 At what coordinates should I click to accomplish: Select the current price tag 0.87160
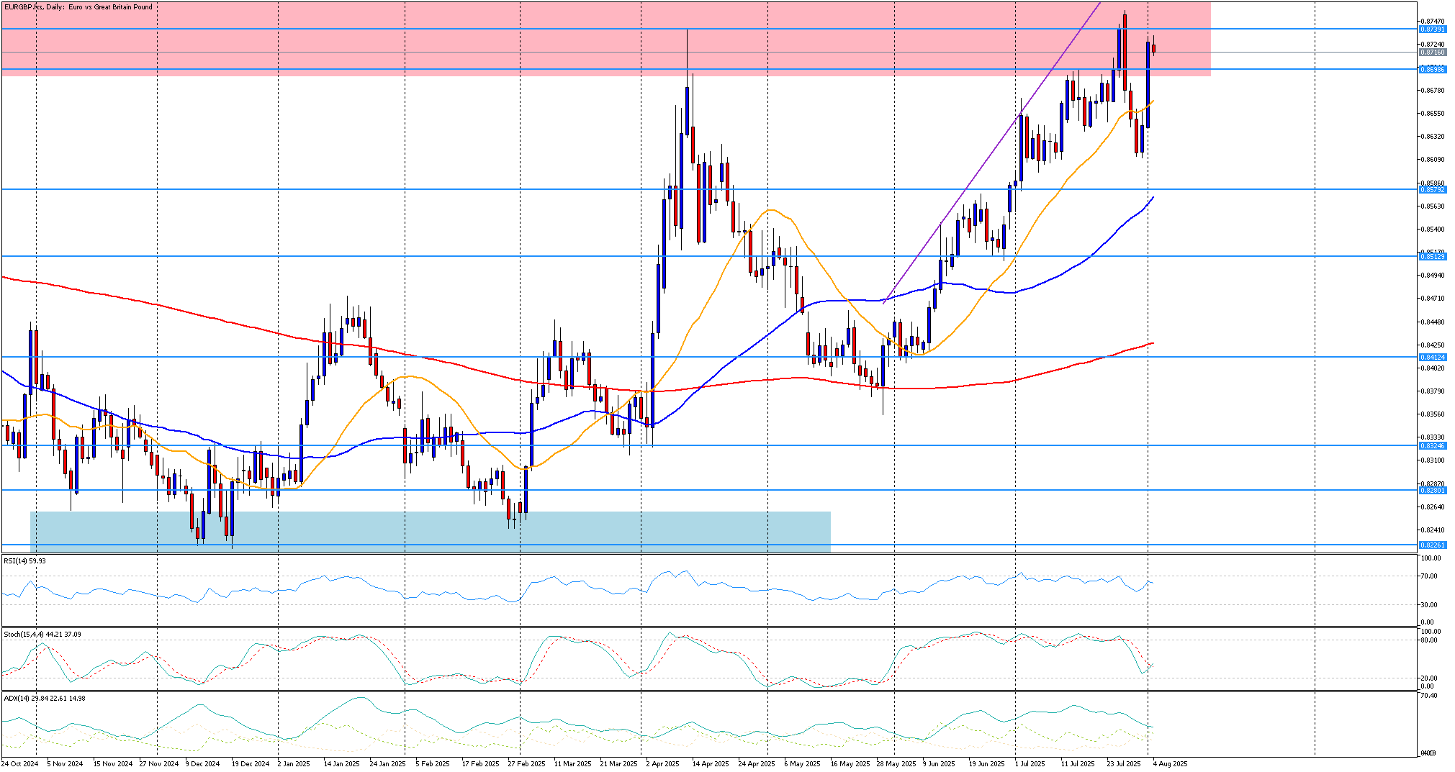click(1431, 53)
